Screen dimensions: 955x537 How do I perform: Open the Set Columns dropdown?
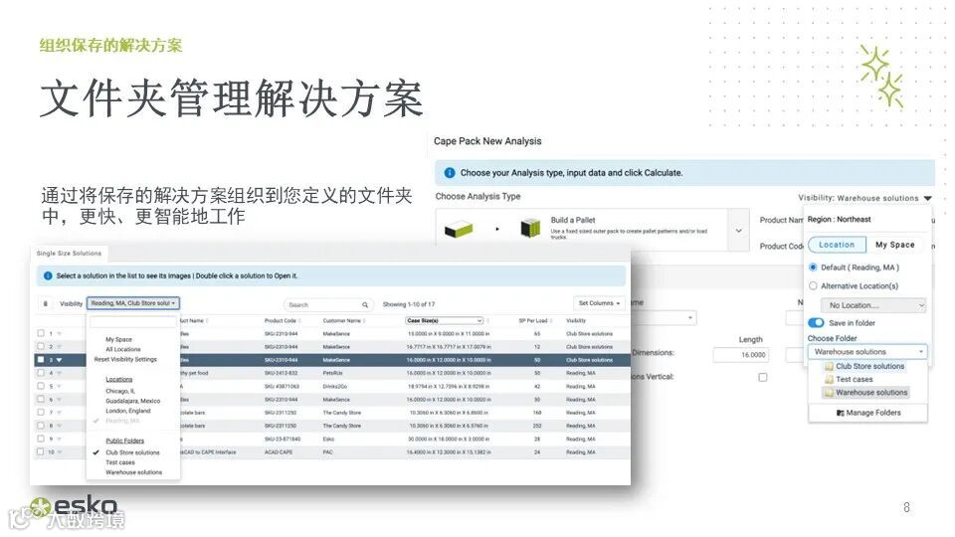click(599, 303)
